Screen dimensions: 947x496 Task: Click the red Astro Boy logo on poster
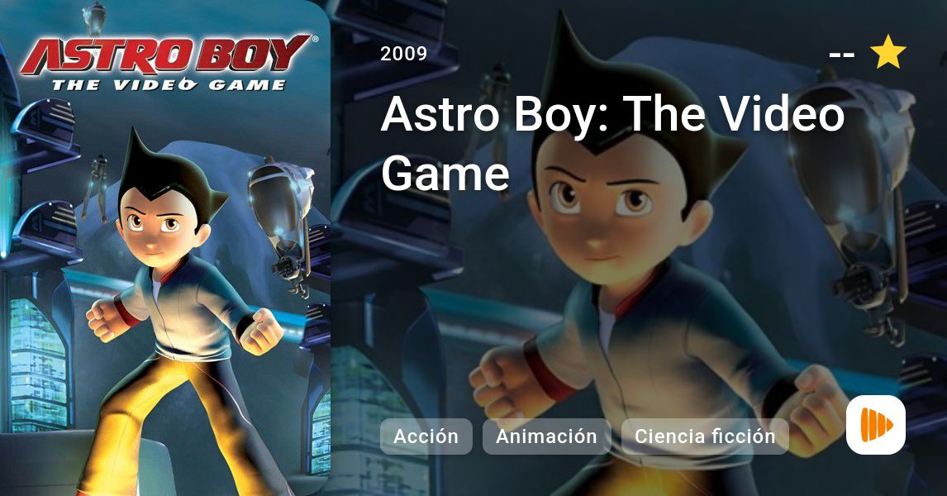[165, 55]
